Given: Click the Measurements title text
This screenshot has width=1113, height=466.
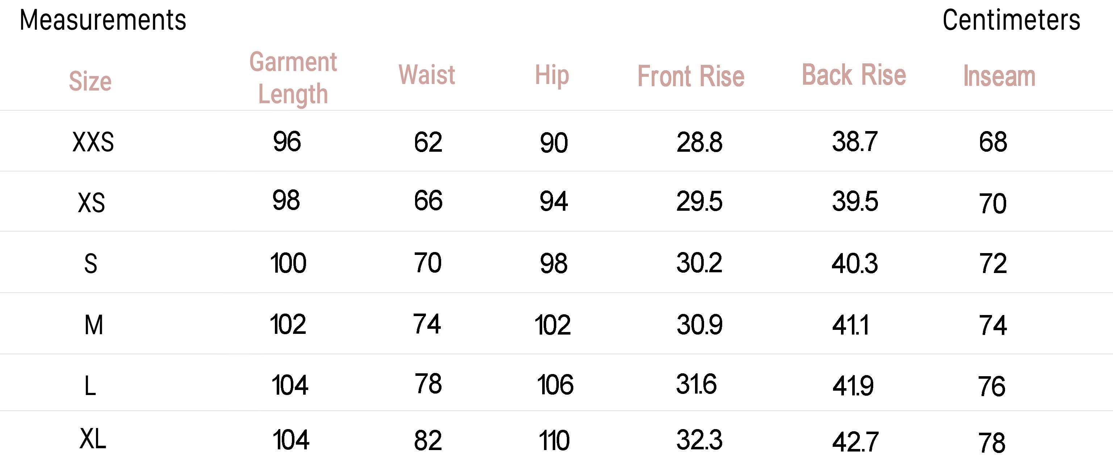Looking at the screenshot, I should tap(103, 20).
